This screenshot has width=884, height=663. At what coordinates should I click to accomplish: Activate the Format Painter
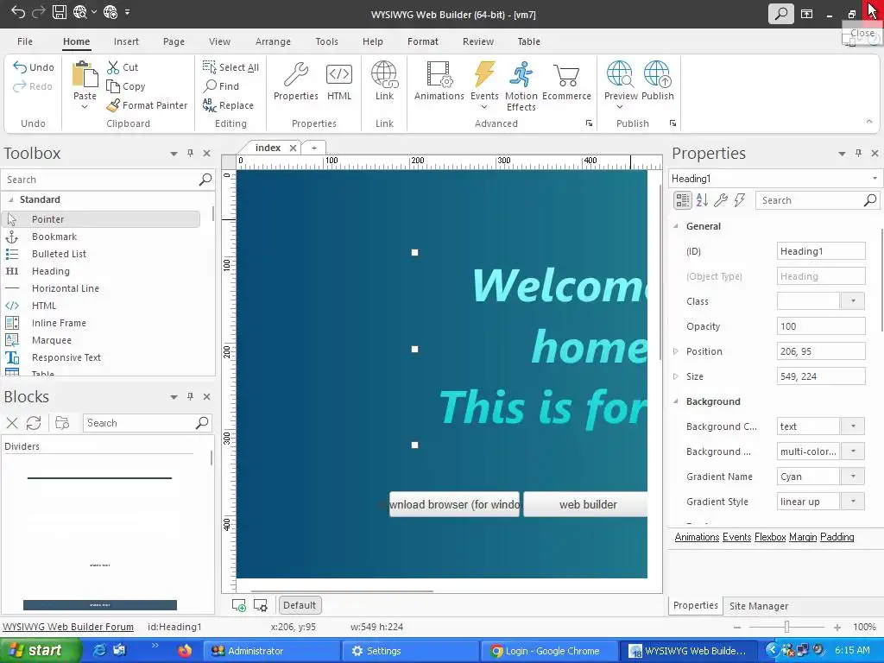coord(147,105)
